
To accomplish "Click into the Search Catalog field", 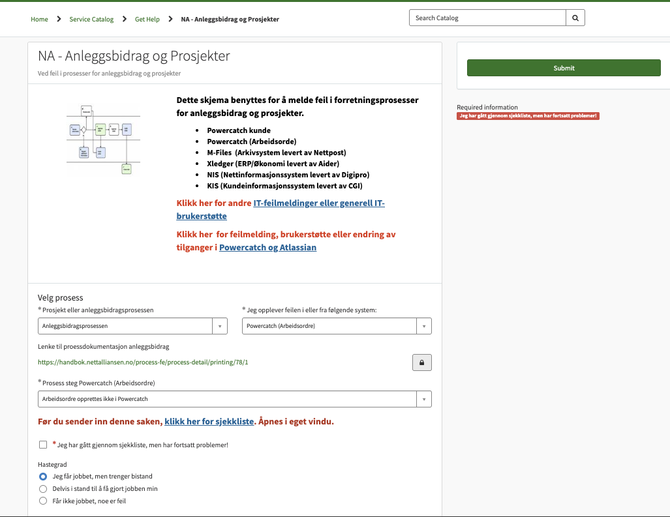I will pos(487,18).
